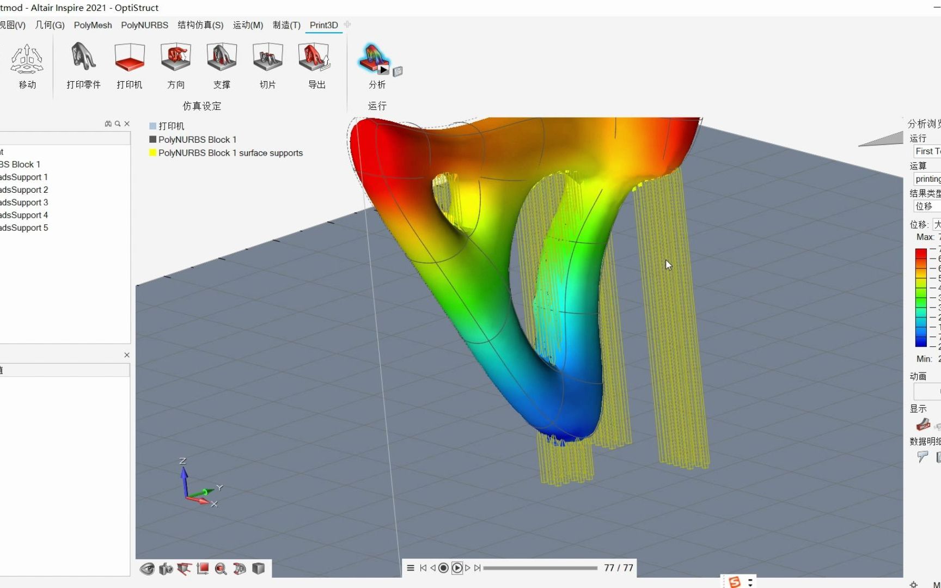Close the model browser panel
The width and height of the screenshot is (941, 588).
(x=127, y=124)
